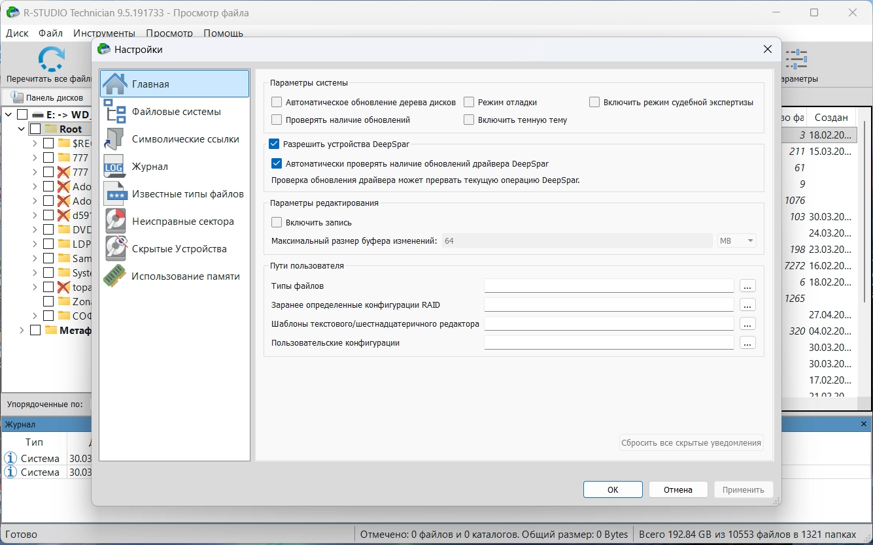This screenshot has width=873, height=545.
Task: Expand the СОФ folder node
Action: click(35, 316)
